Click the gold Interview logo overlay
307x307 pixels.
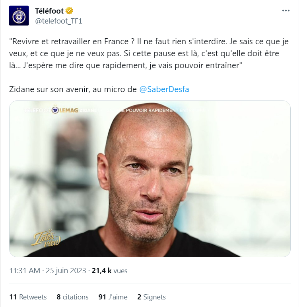coord(47,238)
